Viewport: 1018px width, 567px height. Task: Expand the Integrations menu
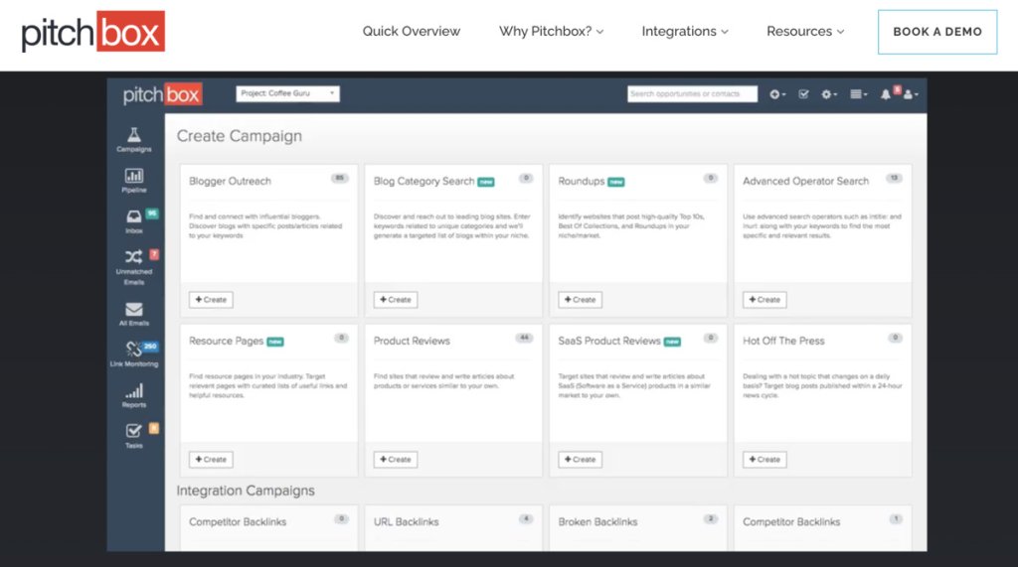pyautogui.click(x=685, y=31)
